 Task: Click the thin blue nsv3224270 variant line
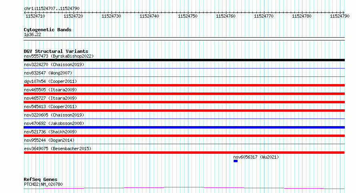pos(184,68)
